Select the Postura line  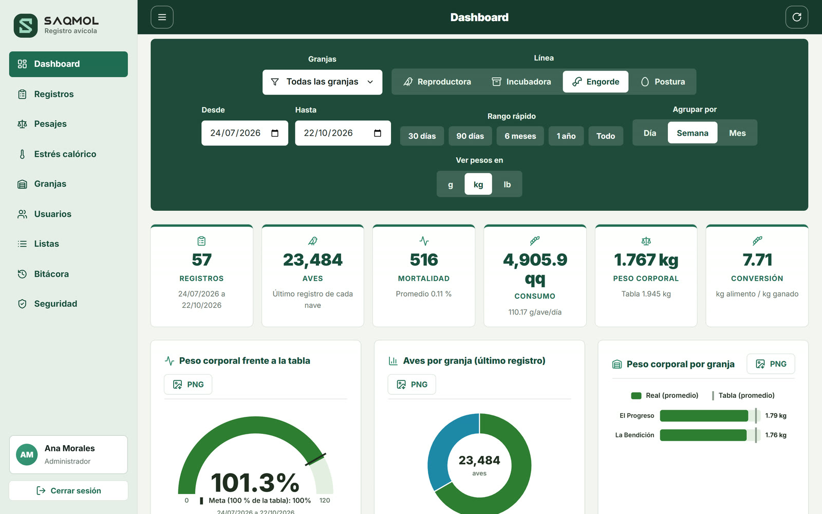pos(663,82)
